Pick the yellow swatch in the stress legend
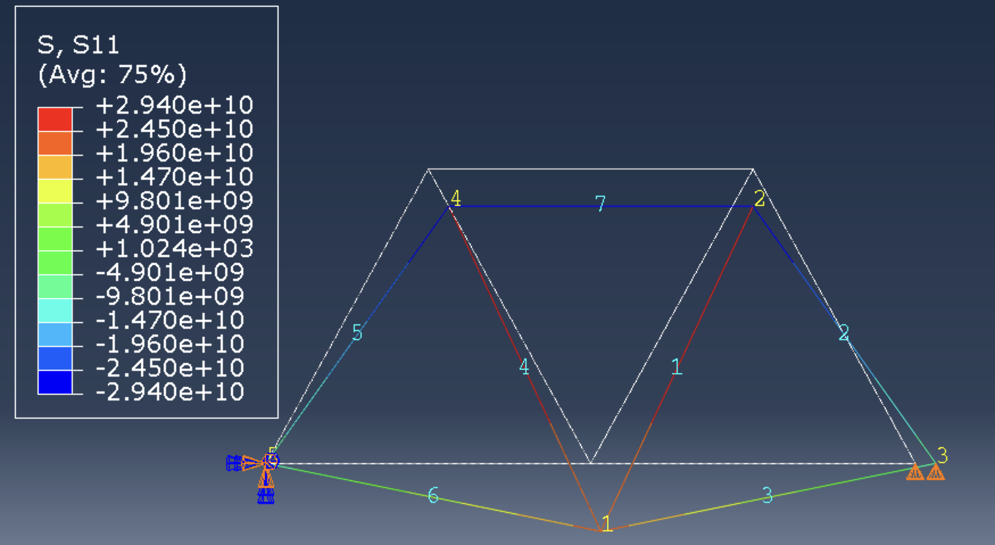 point(55,191)
